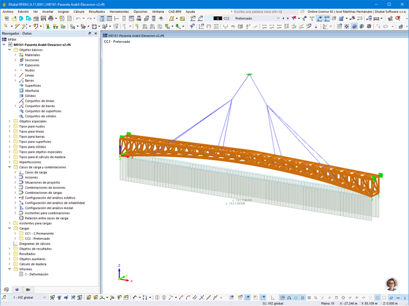
Task: Expand the Objetos especiales folder
Action: [x=10, y=121]
